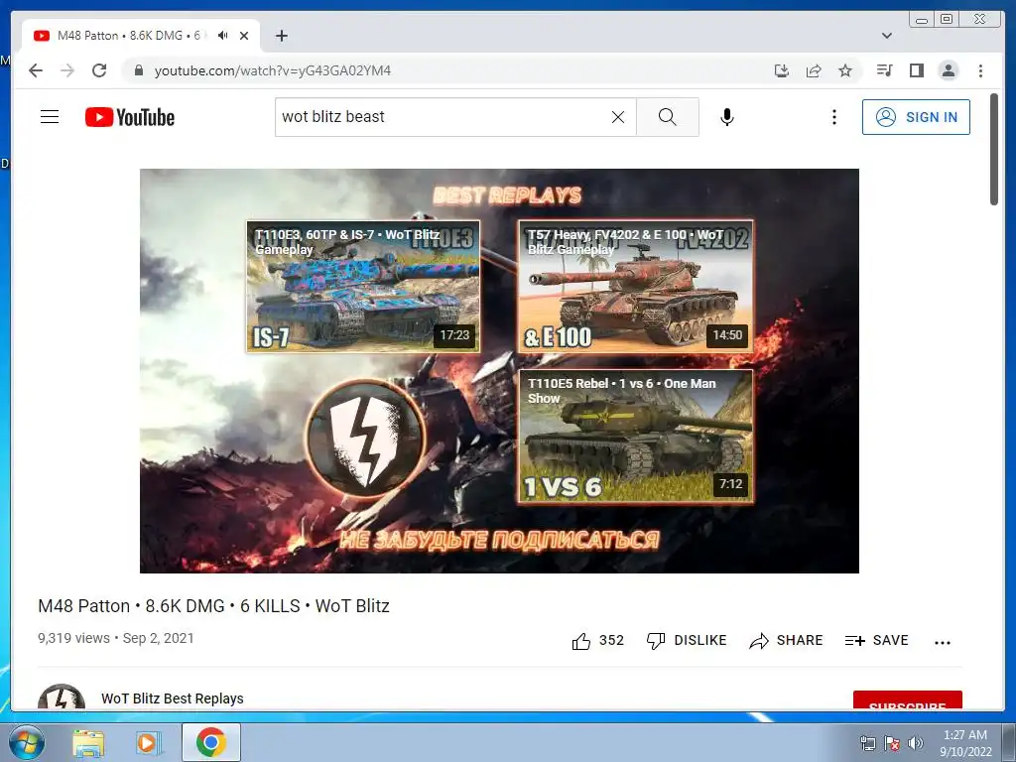1016x762 pixels.
Task: Click the video title M48 Patton text
Action: coord(214,606)
